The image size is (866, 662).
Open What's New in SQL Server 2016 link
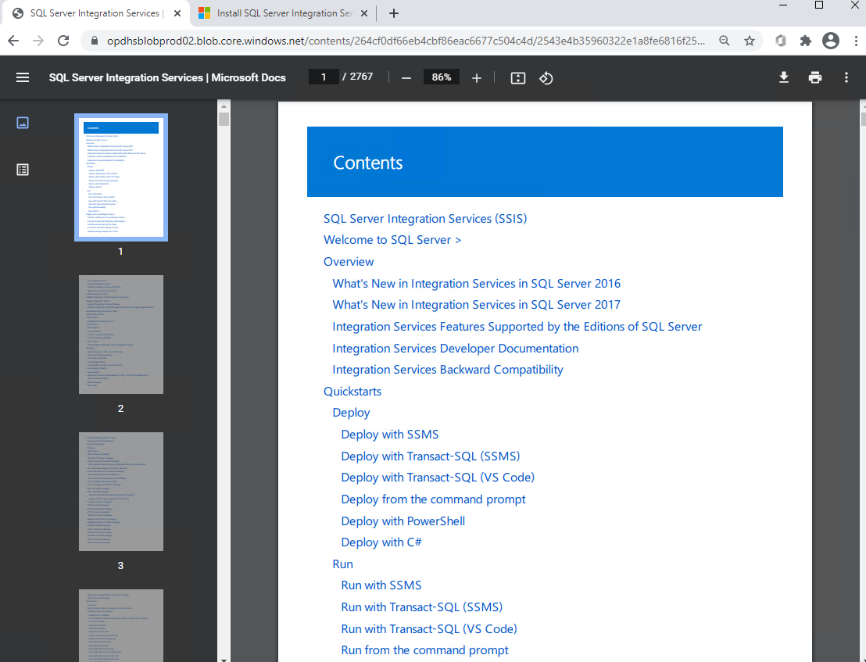477,283
